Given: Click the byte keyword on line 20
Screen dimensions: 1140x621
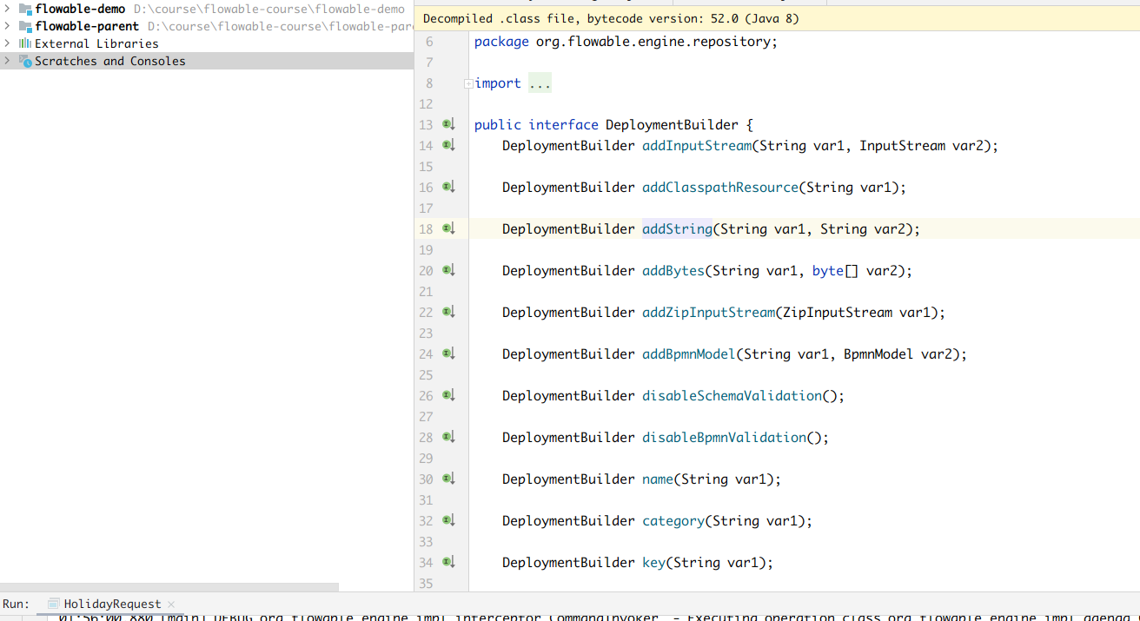Looking at the screenshot, I should [x=828, y=271].
